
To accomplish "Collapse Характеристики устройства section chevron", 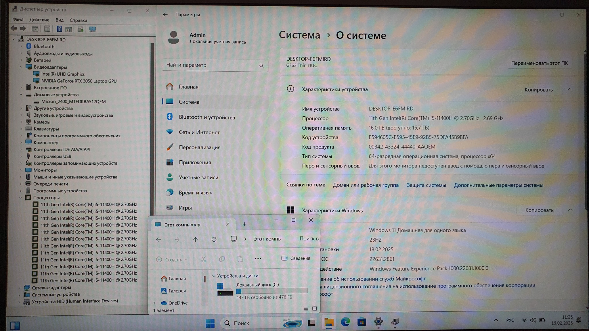I will click(569, 89).
